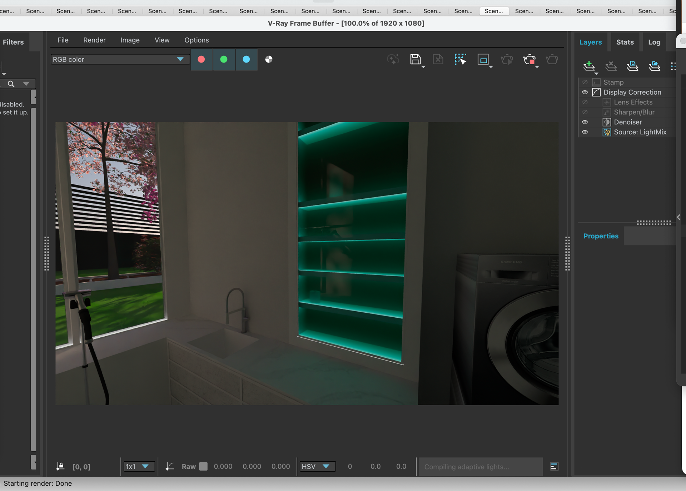Toggle the region render icon
This screenshot has height=491, width=686.
coord(483,59)
